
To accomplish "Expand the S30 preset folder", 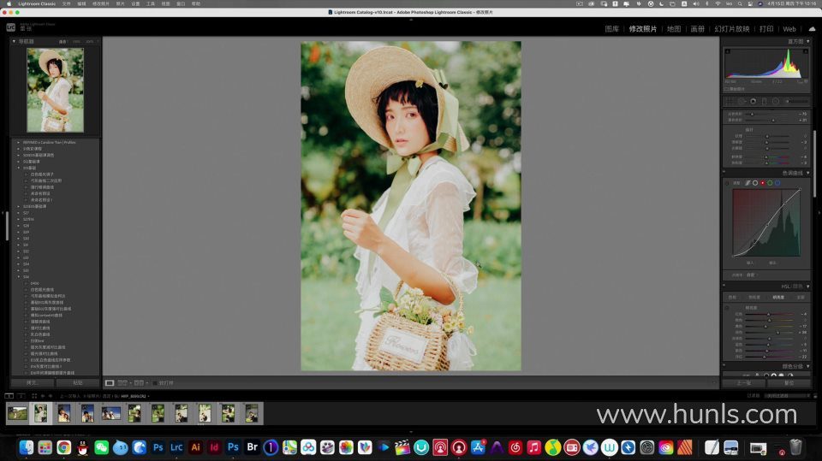I will pyautogui.click(x=18, y=239).
